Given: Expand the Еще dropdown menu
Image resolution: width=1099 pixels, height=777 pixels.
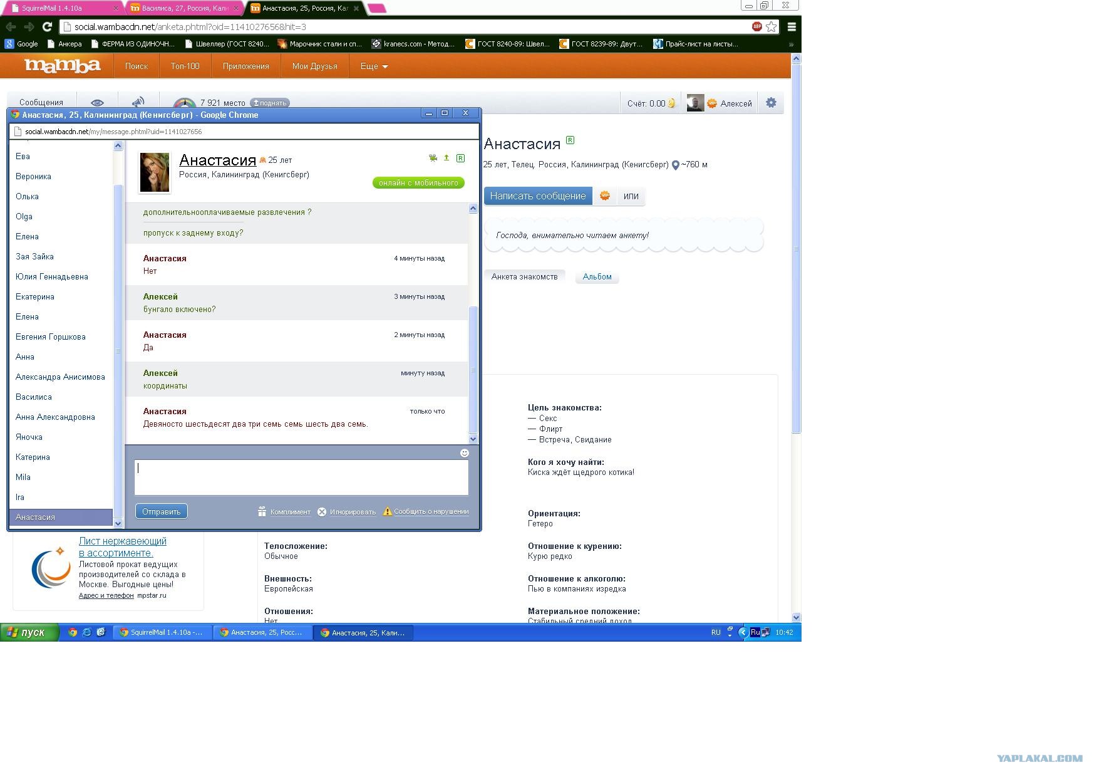Looking at the screenshot, I should 374,66.
